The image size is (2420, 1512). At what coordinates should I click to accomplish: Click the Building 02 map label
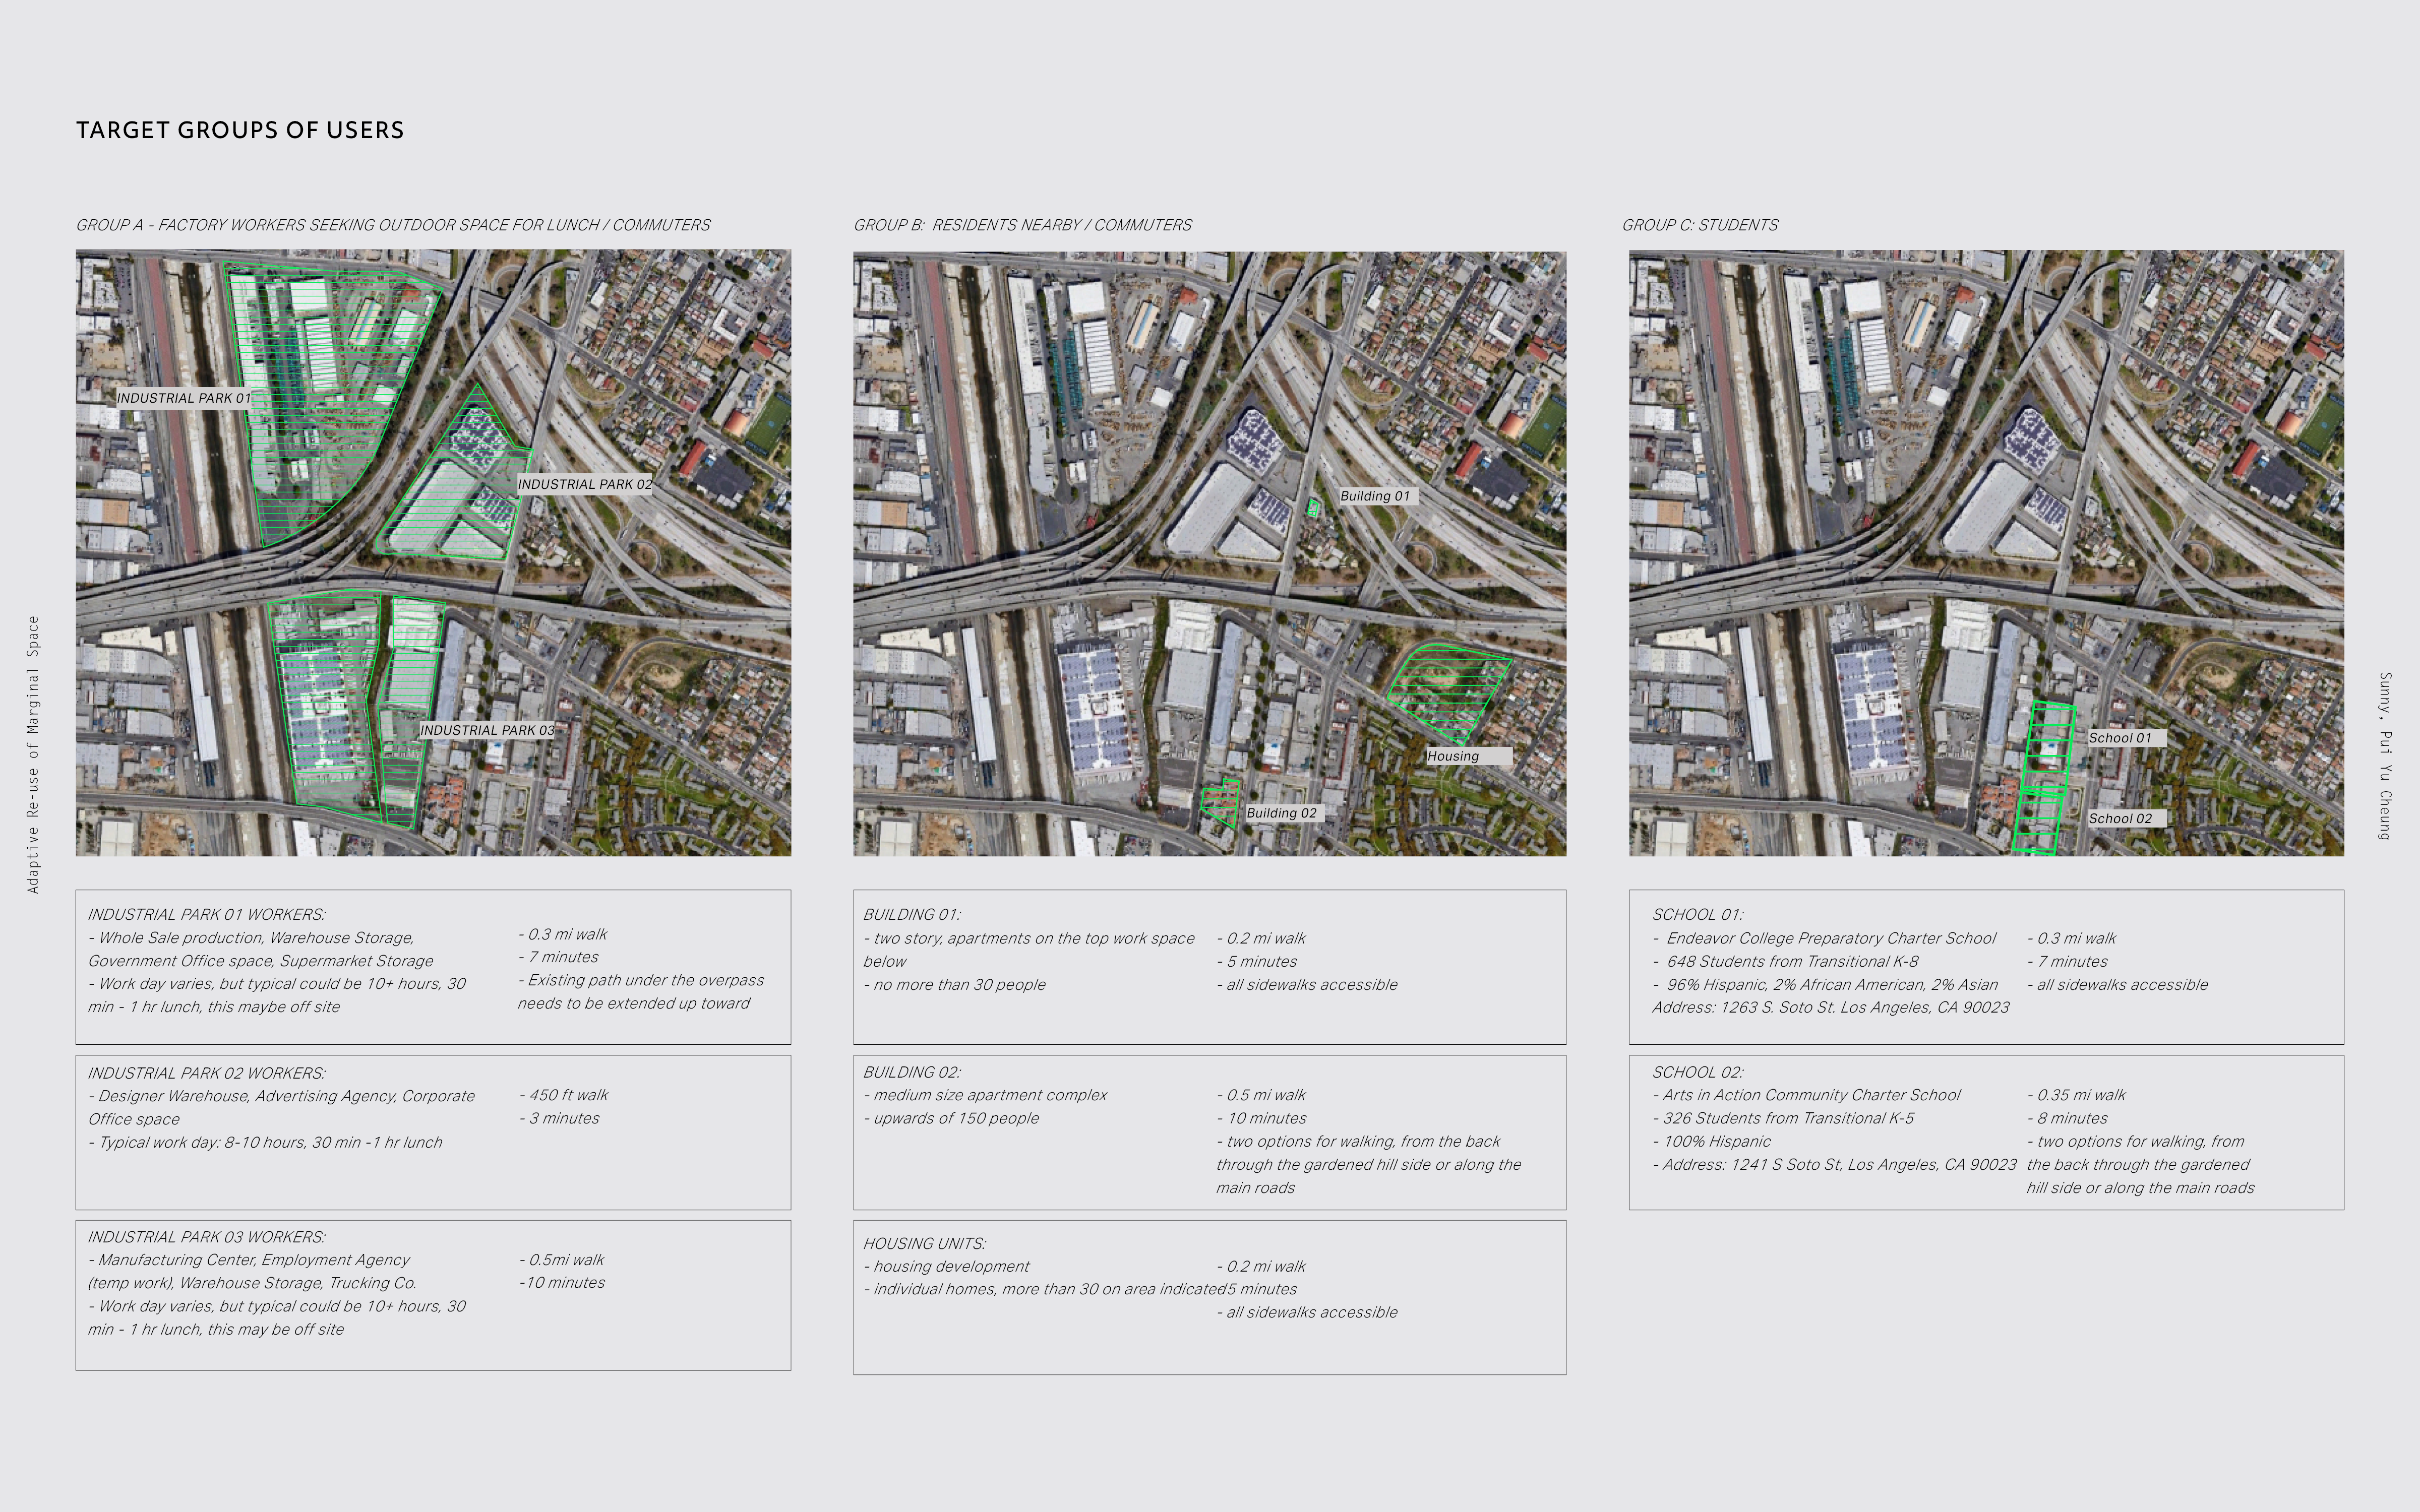point(1282,813)
